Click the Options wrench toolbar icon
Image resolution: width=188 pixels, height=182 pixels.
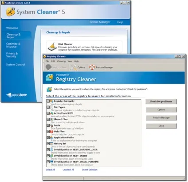click(x=74, y=67)
